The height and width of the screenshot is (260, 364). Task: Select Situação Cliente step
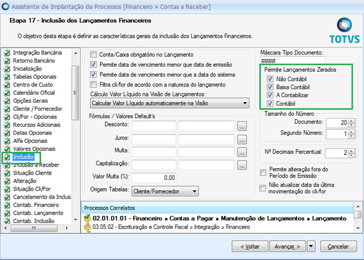[32, 173]
